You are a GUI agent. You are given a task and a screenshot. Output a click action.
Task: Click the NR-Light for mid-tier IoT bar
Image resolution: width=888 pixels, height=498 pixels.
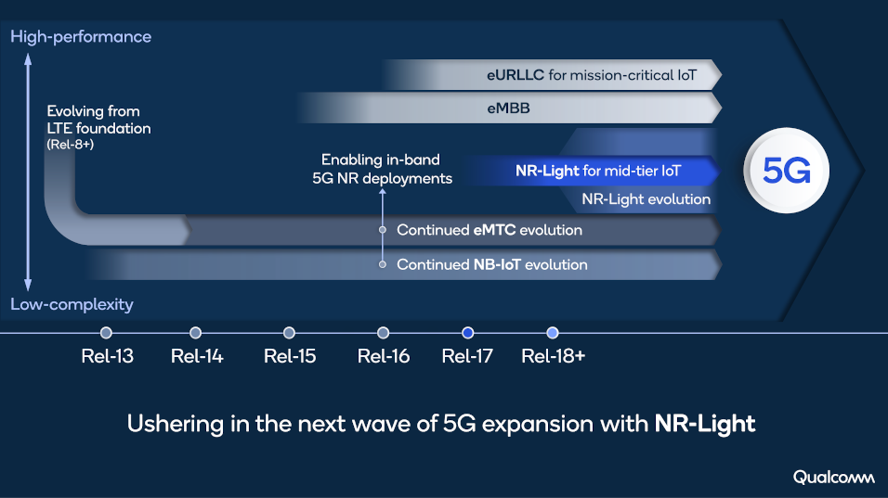click(x=592, y=171)
